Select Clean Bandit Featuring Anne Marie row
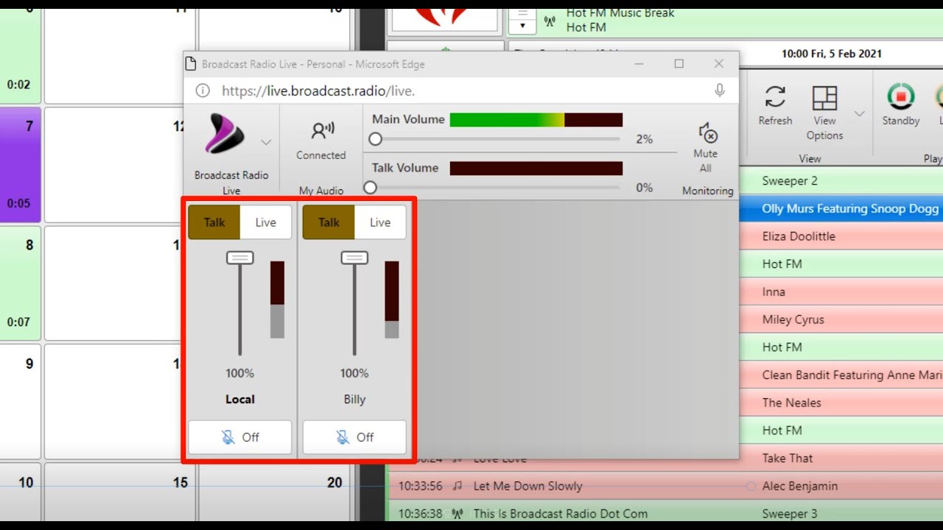943x530 pixels. point(841,375)
